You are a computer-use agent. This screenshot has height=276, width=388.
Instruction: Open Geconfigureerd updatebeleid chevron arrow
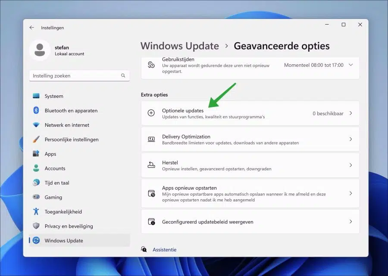[350, 222]
